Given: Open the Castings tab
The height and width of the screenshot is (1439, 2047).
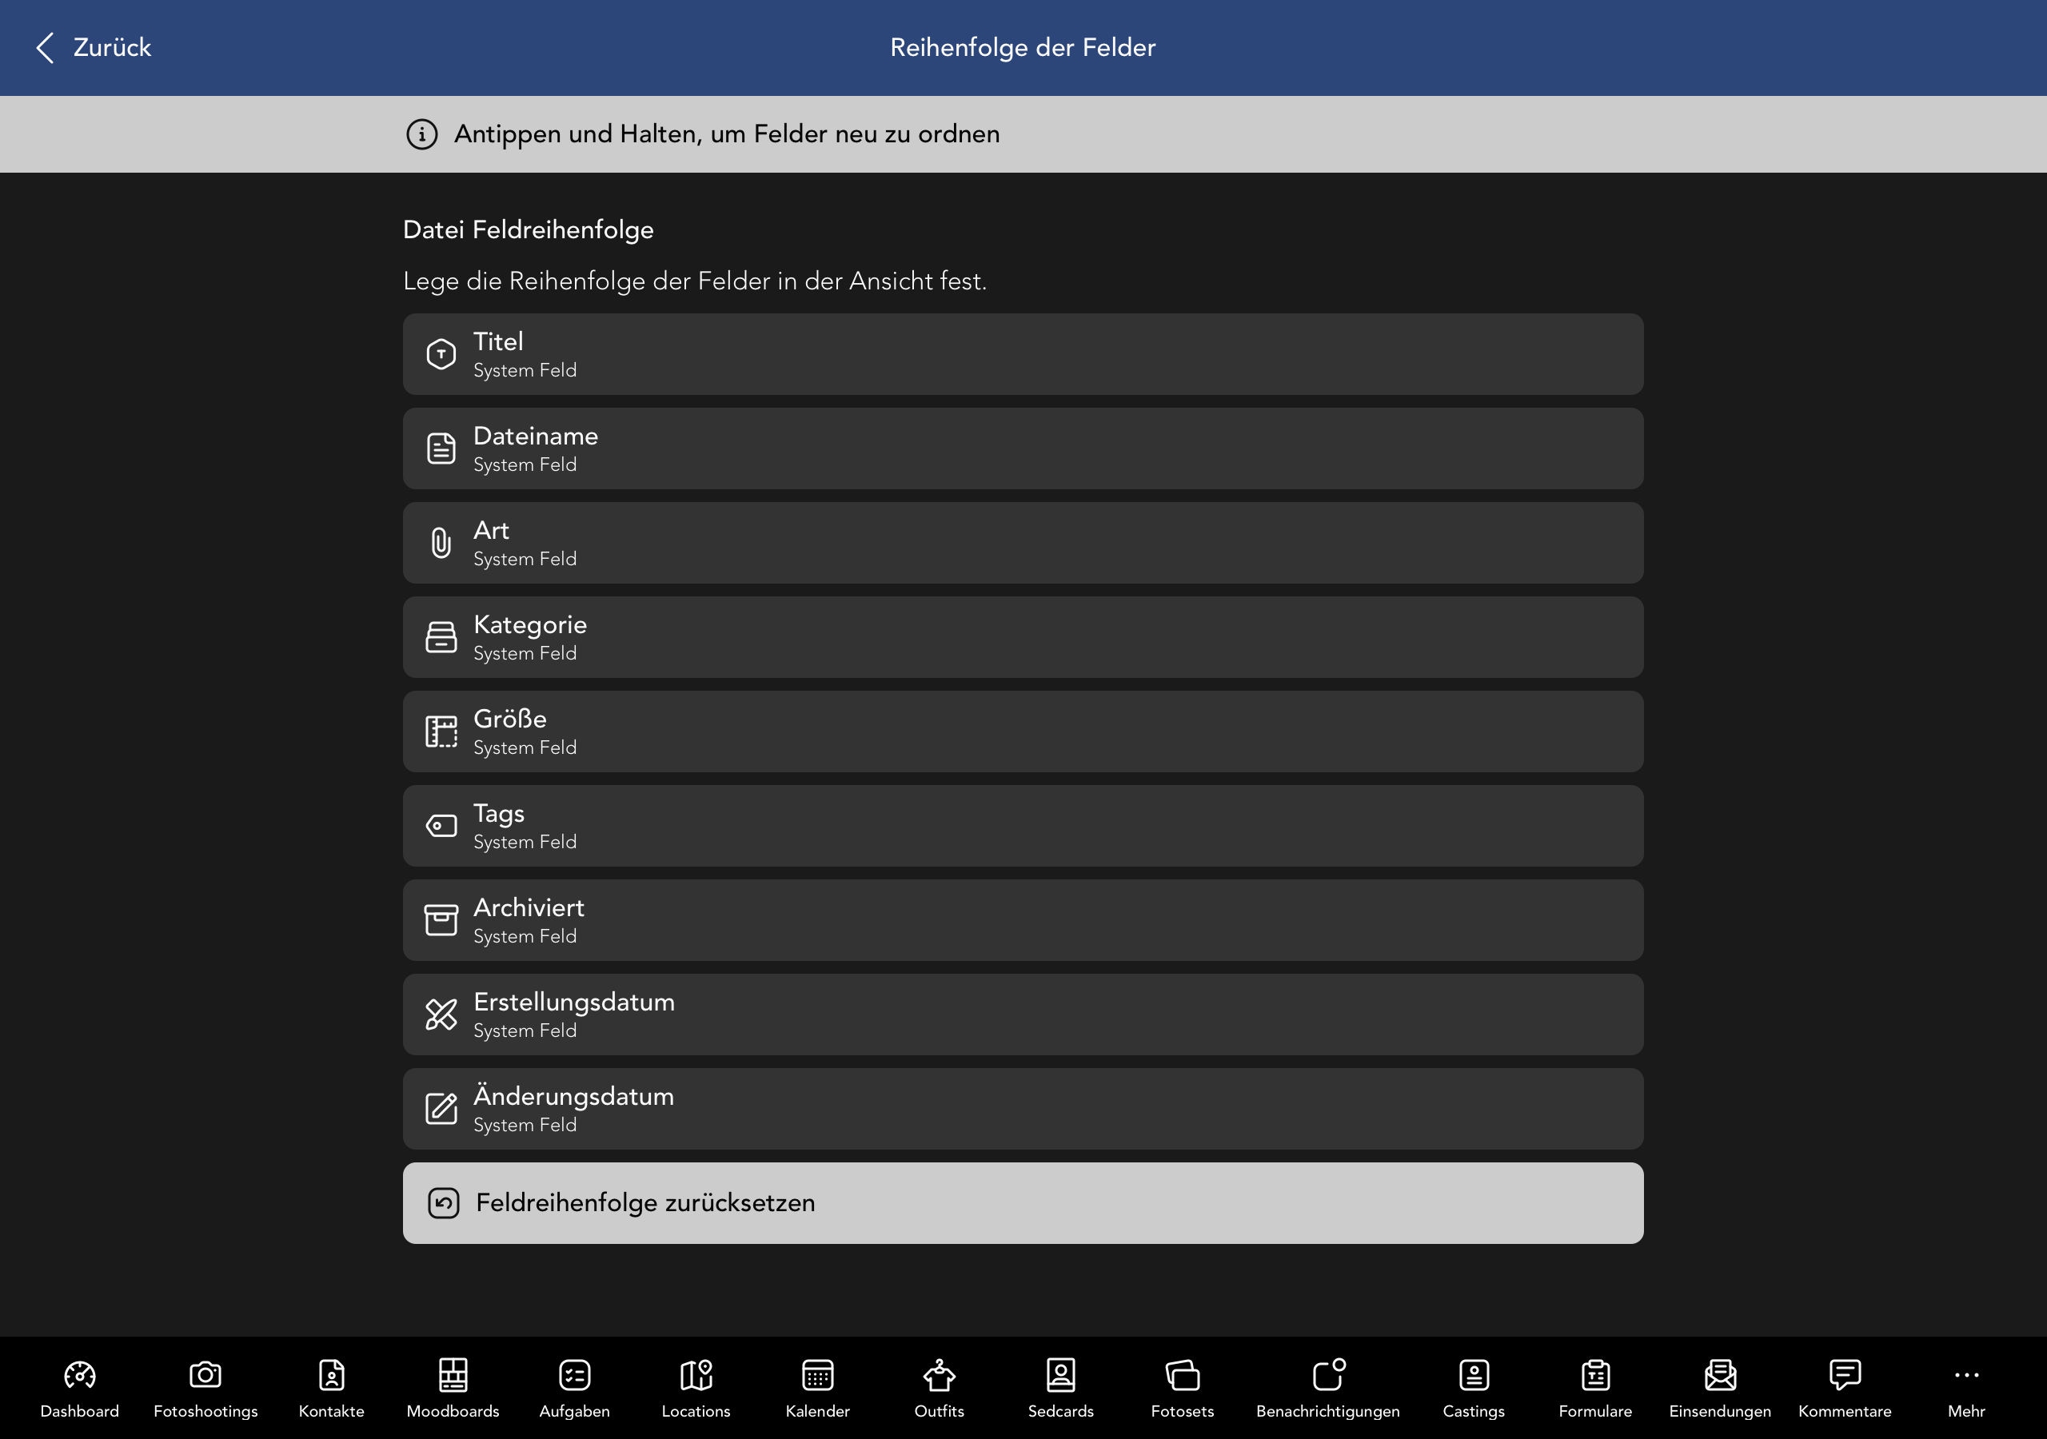Looking at the screenshot, I should click(x=1474, y=1388).
